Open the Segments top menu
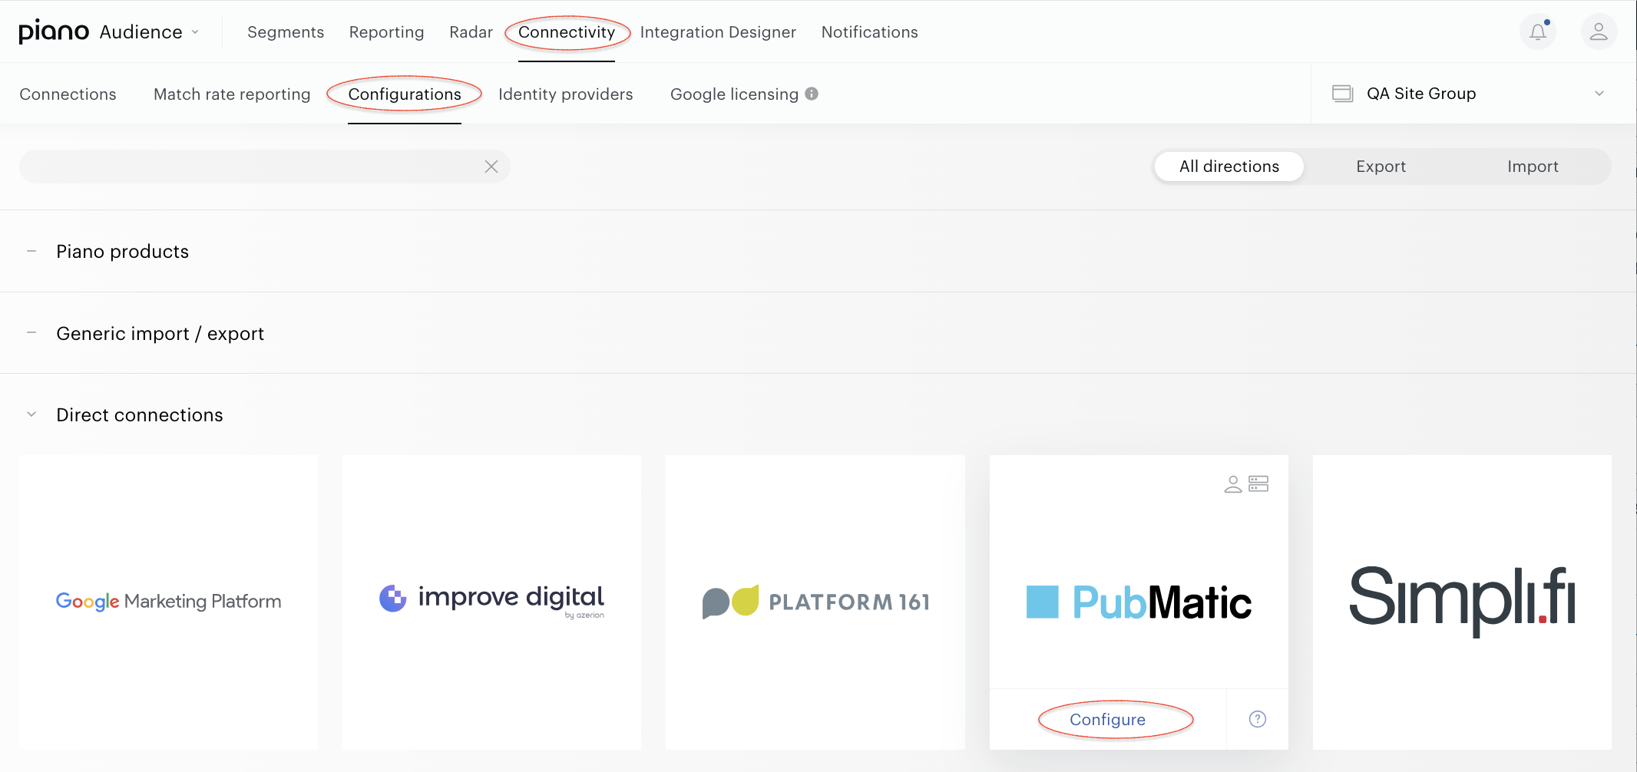 [286, 32]
